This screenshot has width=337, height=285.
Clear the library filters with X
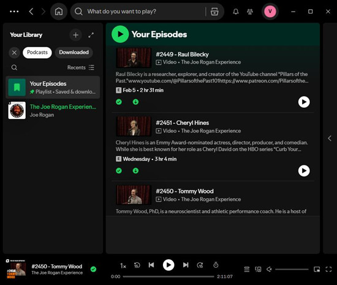tap(15, 53)
